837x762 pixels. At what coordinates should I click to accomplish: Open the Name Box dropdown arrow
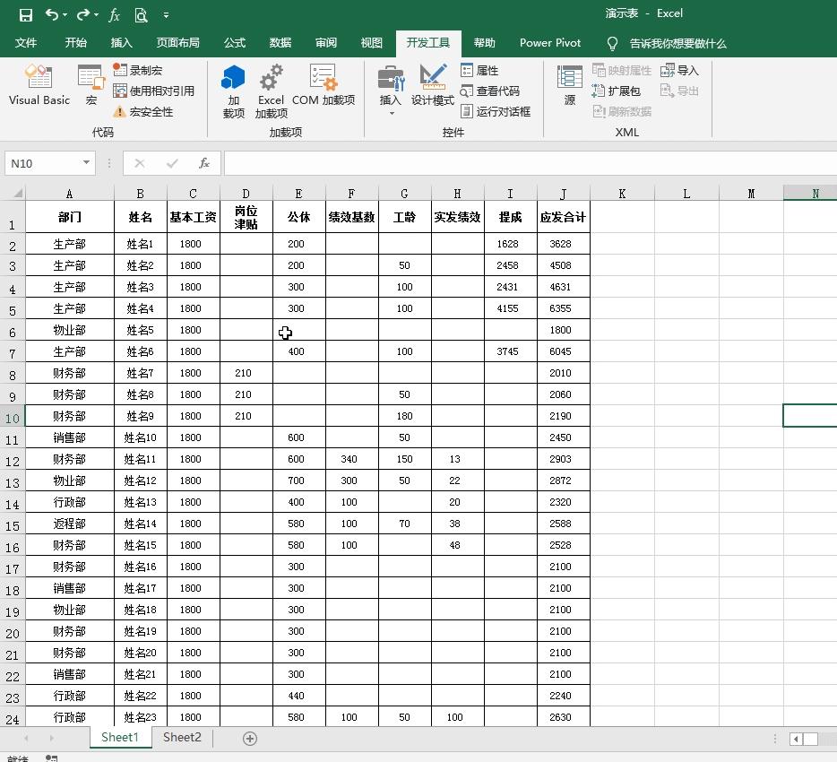click(86, 163)
